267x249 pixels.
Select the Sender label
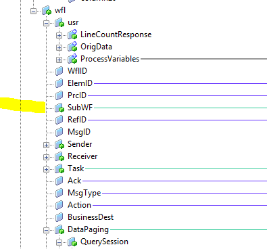click(x=80, y=144)
